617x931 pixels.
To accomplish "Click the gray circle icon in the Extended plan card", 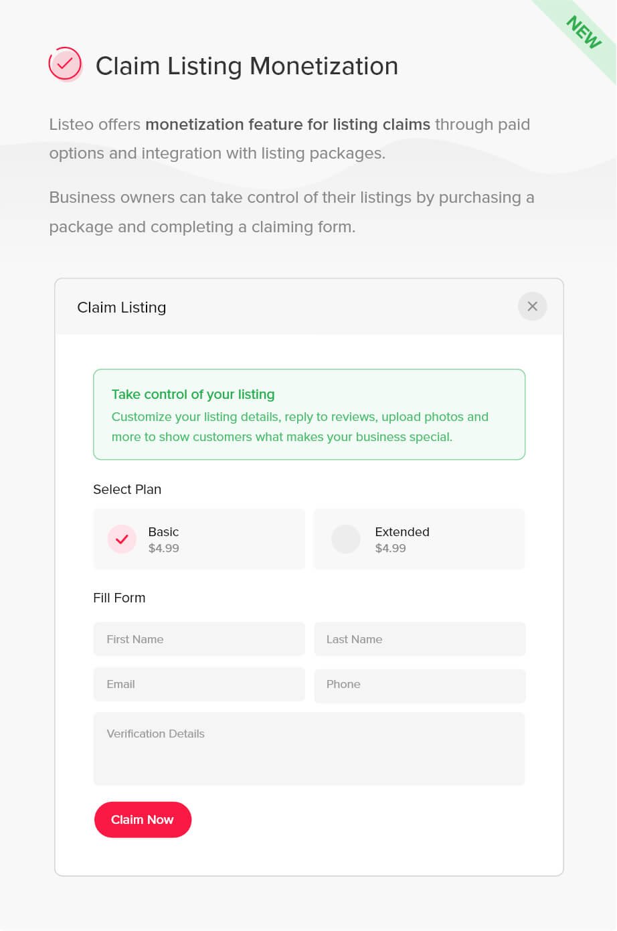I will (346, 539).
